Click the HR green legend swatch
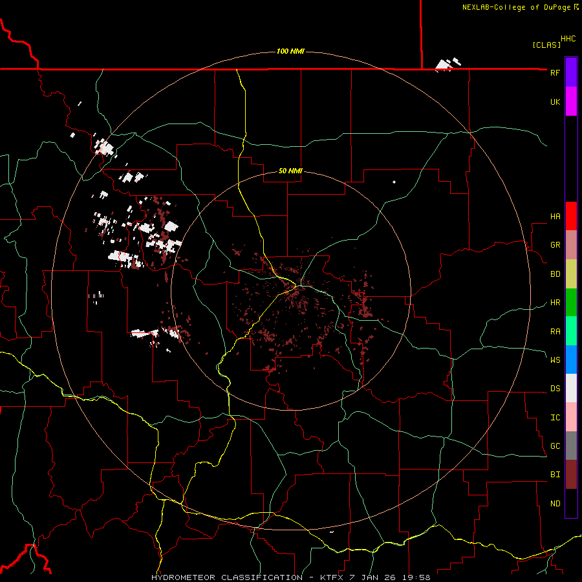This screenshot has width=582, height=582. [571, 303]
